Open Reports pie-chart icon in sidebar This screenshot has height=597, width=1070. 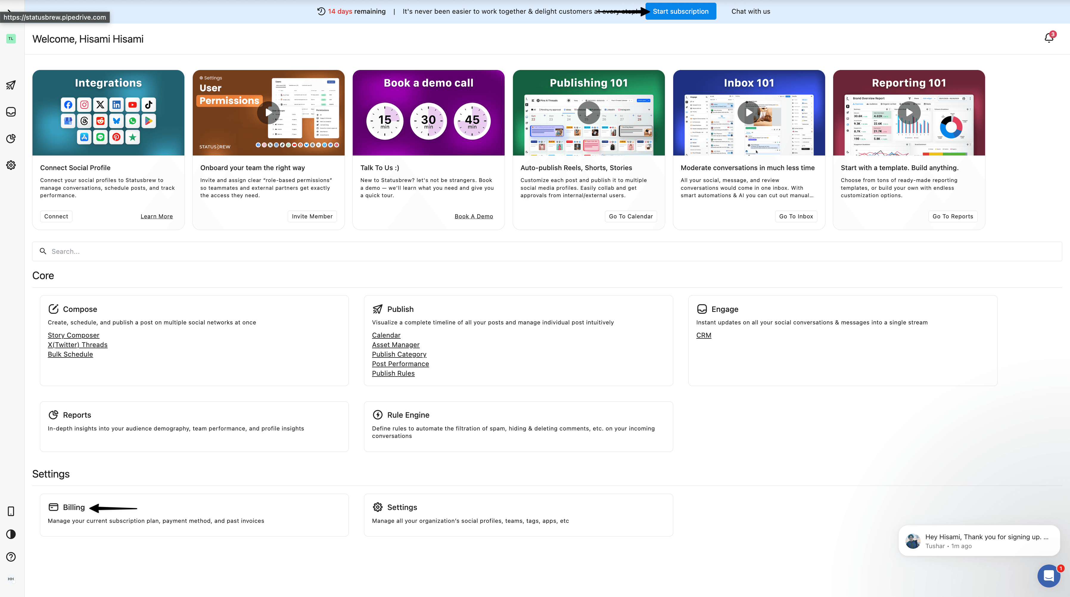point(11,138)
